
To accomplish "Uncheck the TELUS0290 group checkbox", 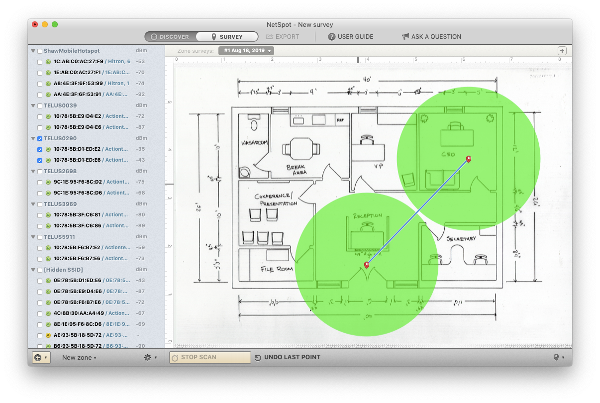I will (x=40, y=138).
